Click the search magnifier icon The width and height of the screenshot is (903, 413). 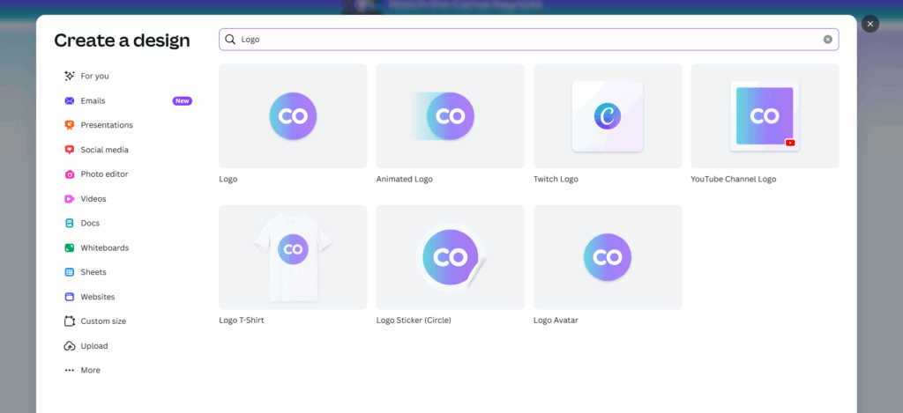coord(230,39)
